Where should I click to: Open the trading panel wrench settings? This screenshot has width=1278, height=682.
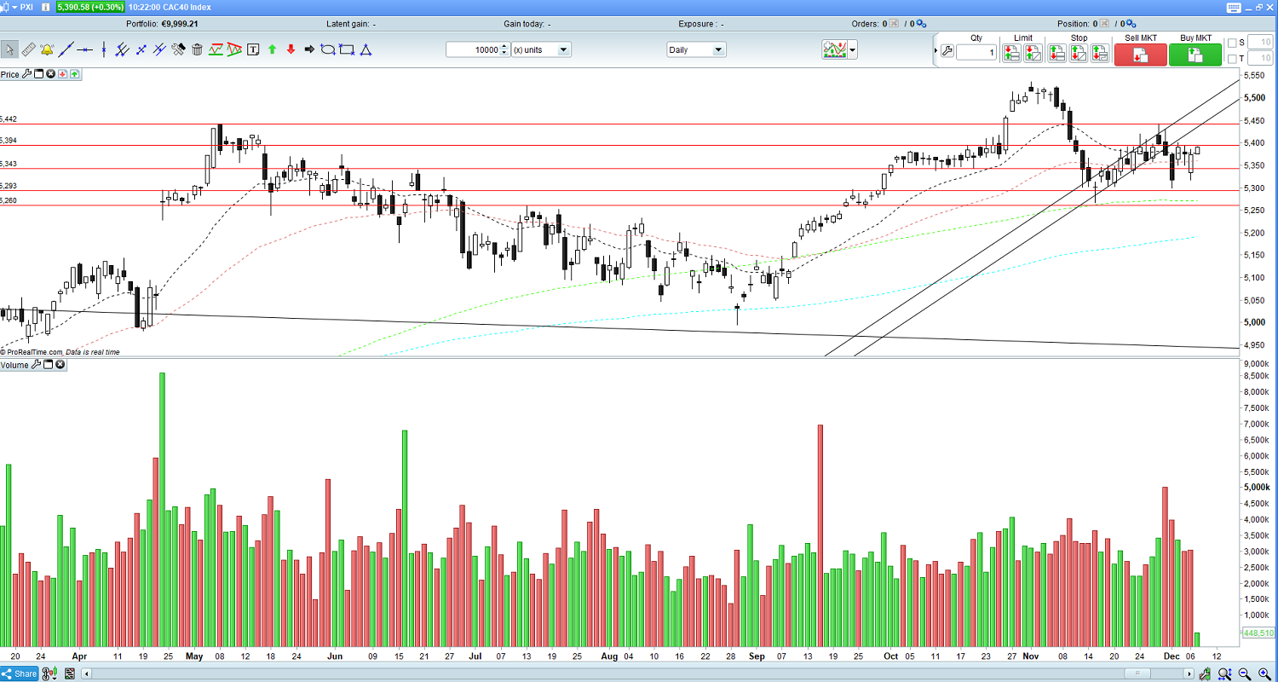[x=946, y=52]
